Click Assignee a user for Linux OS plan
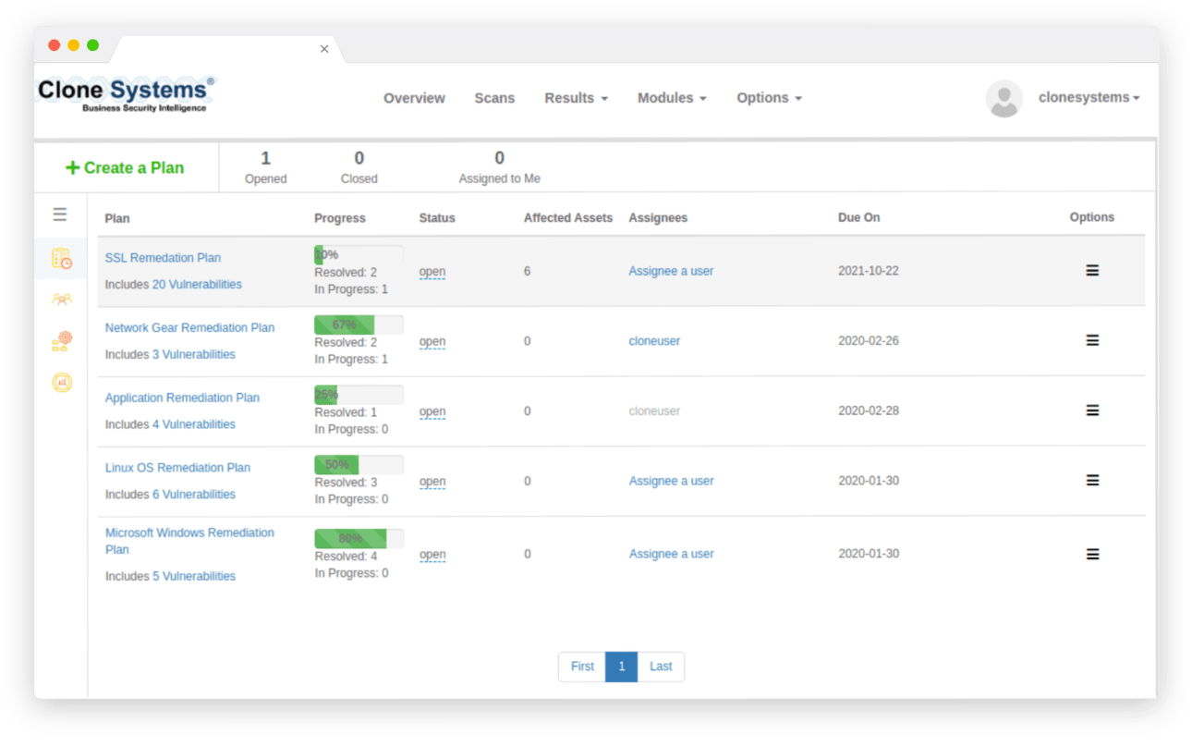The image size is (1192, 747). 671,481
